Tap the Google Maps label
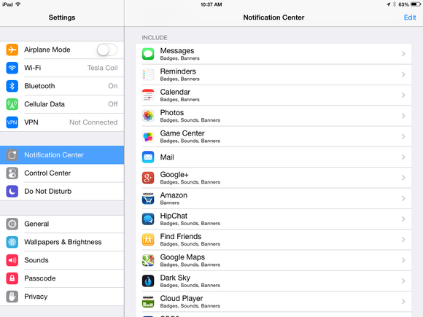Image resolution: width=423 pixels, height=317 pixels. click(182, 257)
